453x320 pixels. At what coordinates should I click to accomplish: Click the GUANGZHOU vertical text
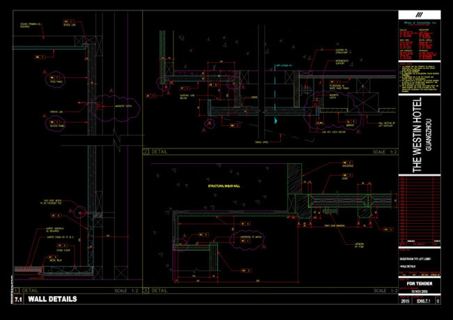coord(429,135)
